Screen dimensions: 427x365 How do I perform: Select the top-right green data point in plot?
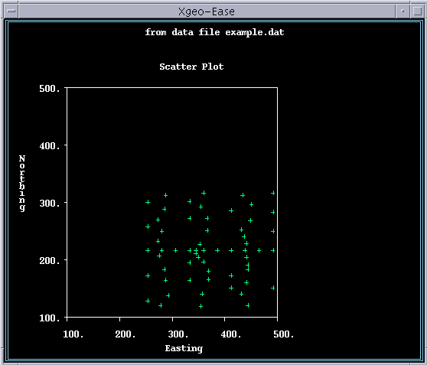tap(273, 193)
